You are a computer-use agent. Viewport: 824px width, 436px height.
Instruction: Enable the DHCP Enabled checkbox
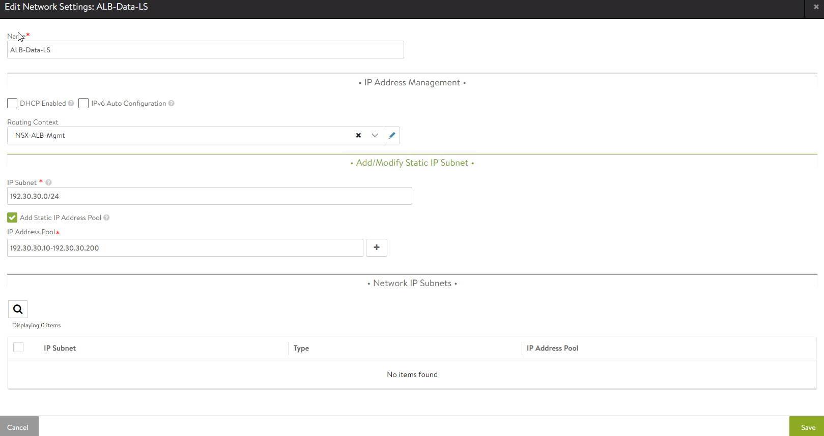[x=12, y=104]
